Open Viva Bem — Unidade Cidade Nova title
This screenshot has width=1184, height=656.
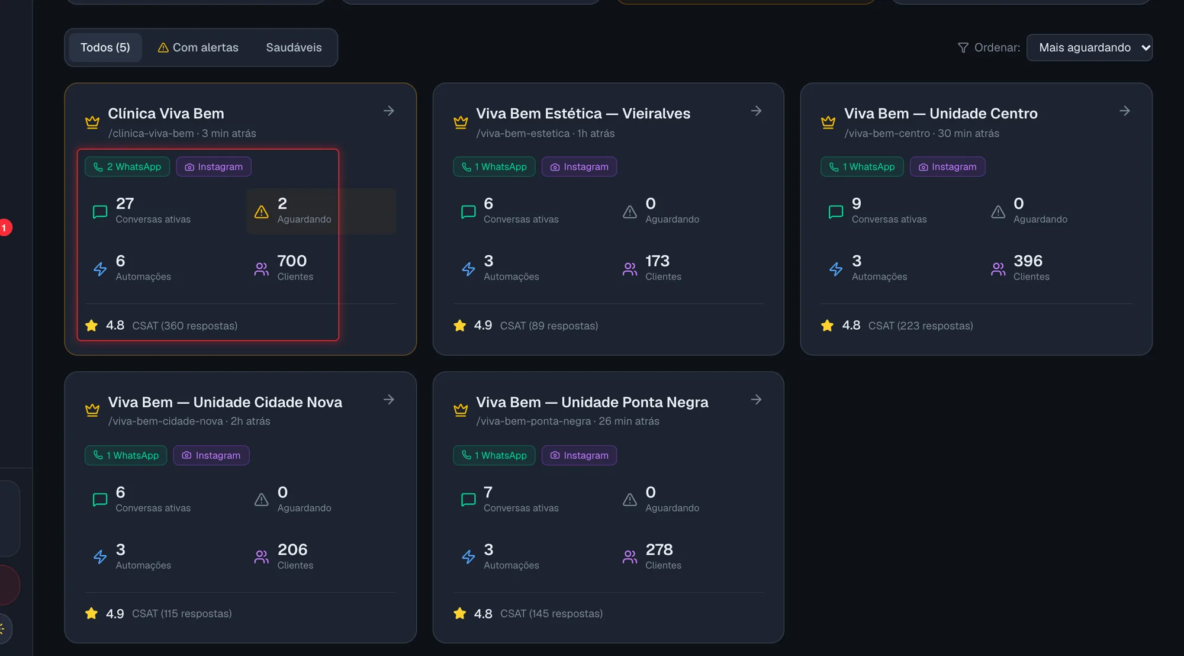(225, 403)
